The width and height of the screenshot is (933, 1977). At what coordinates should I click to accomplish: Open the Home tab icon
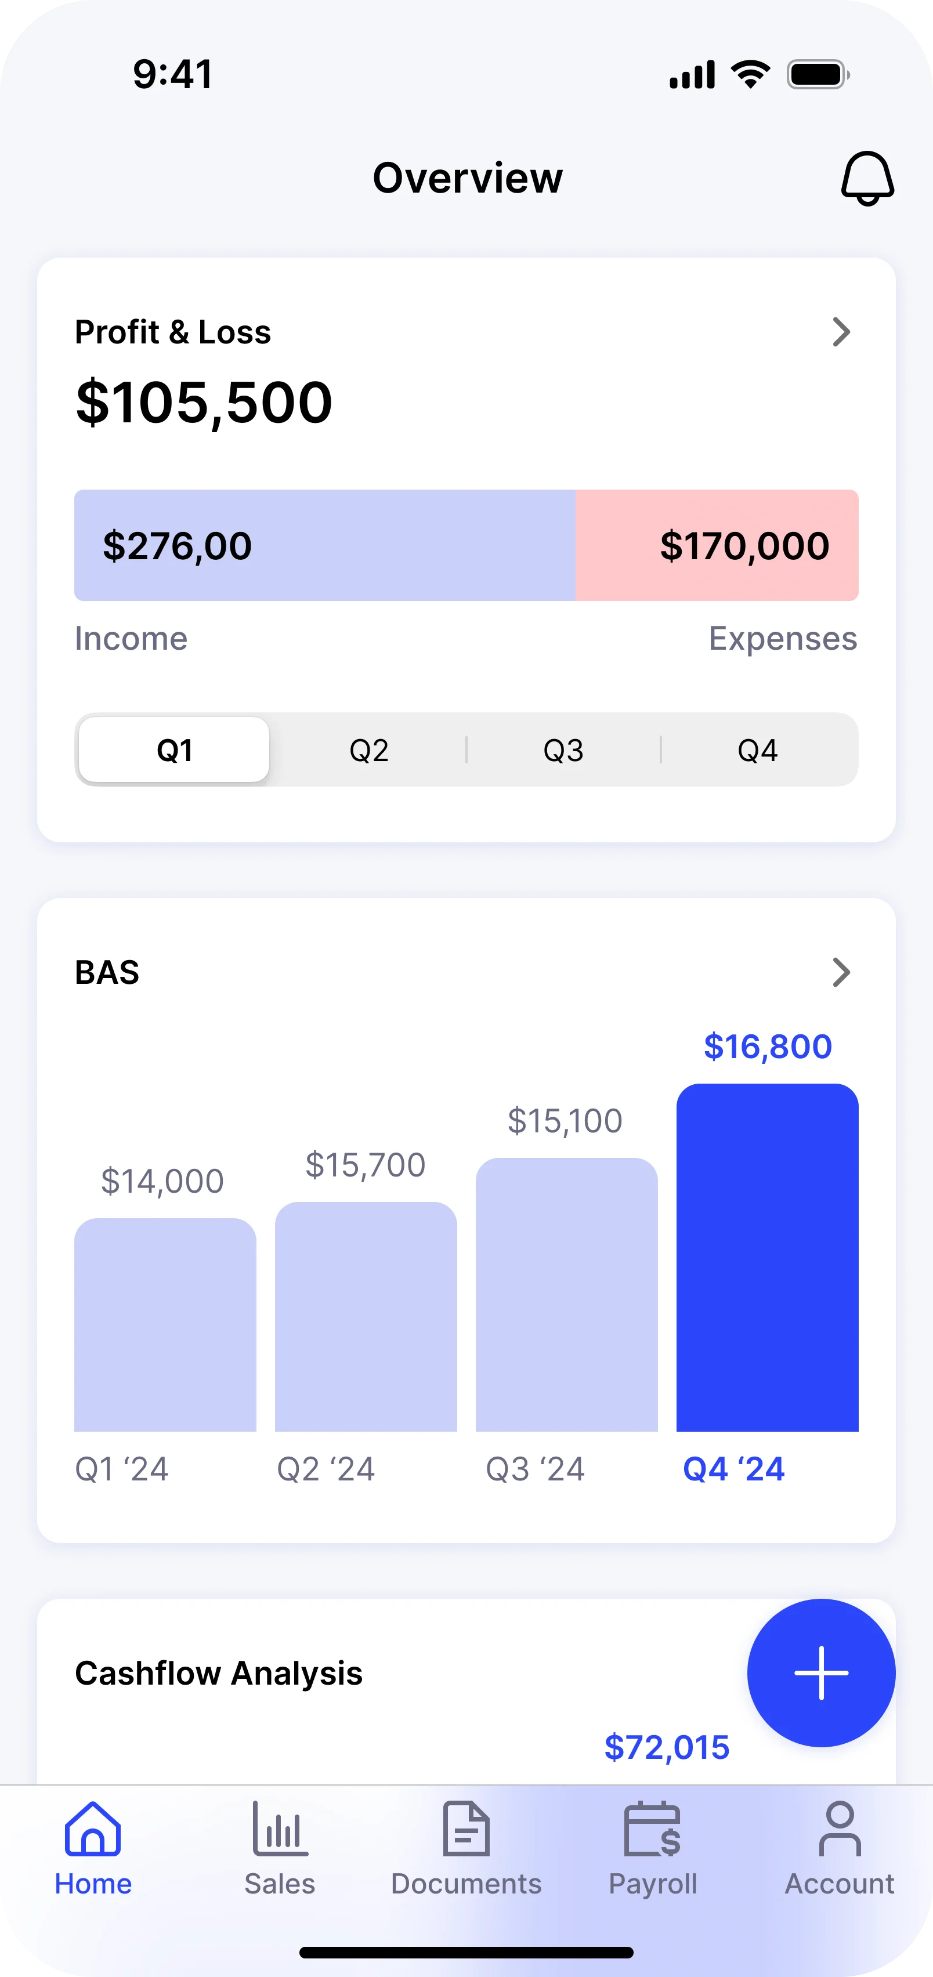point(93,1830)
